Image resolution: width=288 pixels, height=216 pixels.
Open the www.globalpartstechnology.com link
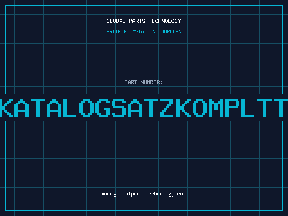144,194
